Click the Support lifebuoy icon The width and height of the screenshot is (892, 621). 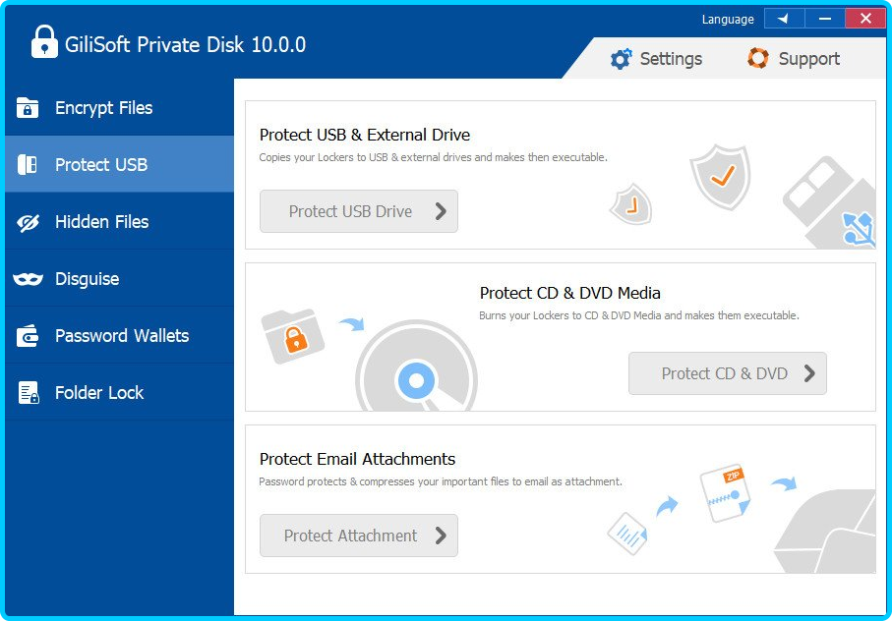click(x=757, y=58)
